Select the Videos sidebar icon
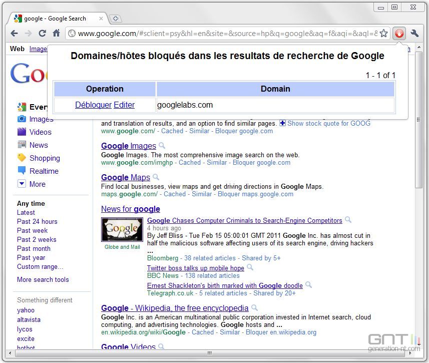The image size is (429, 363). [22, 132]
